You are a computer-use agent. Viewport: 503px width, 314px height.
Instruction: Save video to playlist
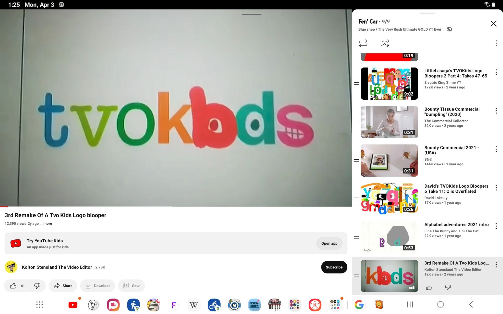[x=132, y=286]
